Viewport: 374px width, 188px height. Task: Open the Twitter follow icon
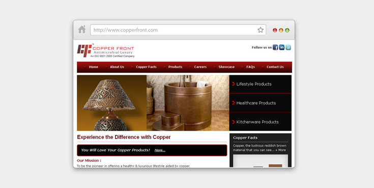(x=288, y=47)
